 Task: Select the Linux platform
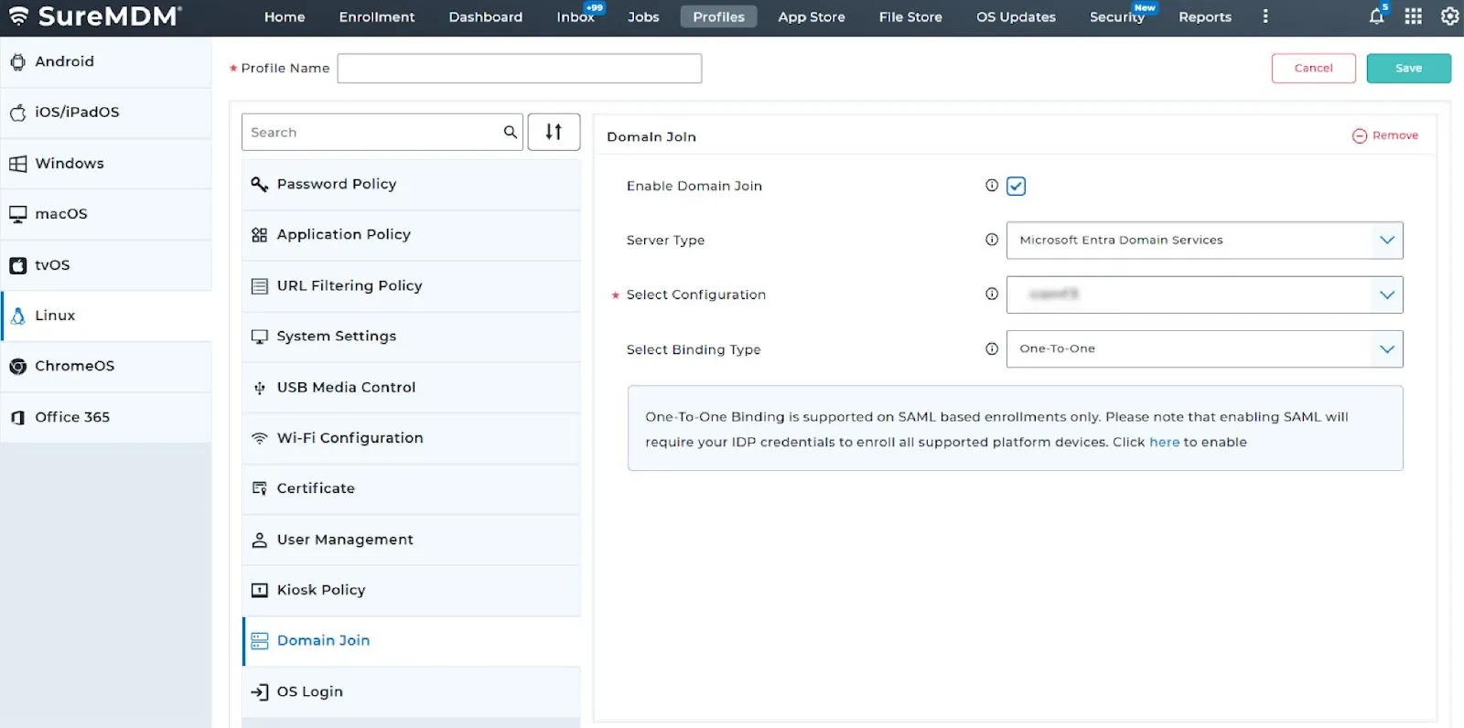pyautogui.click(x=106, y=316)
